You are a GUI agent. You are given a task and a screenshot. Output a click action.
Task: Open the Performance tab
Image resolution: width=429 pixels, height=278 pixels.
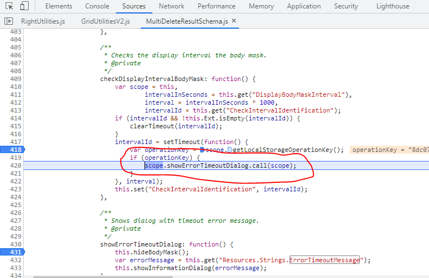[216, 6]
